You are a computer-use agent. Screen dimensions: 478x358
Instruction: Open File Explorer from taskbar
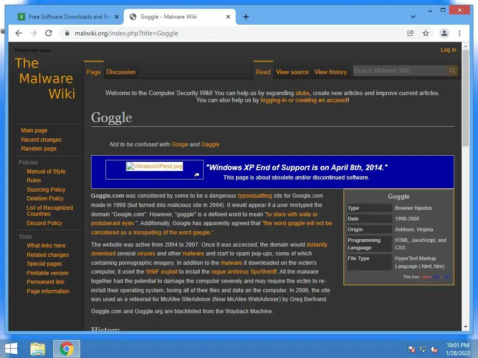[37, 349]
